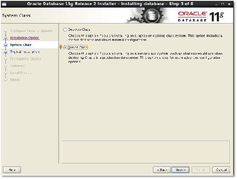Image resolution: width=237 pixels, height=179 pixels.
Task: Click the lightbulb hint icon beside Server Class
Action: click(x=61, y=47)
